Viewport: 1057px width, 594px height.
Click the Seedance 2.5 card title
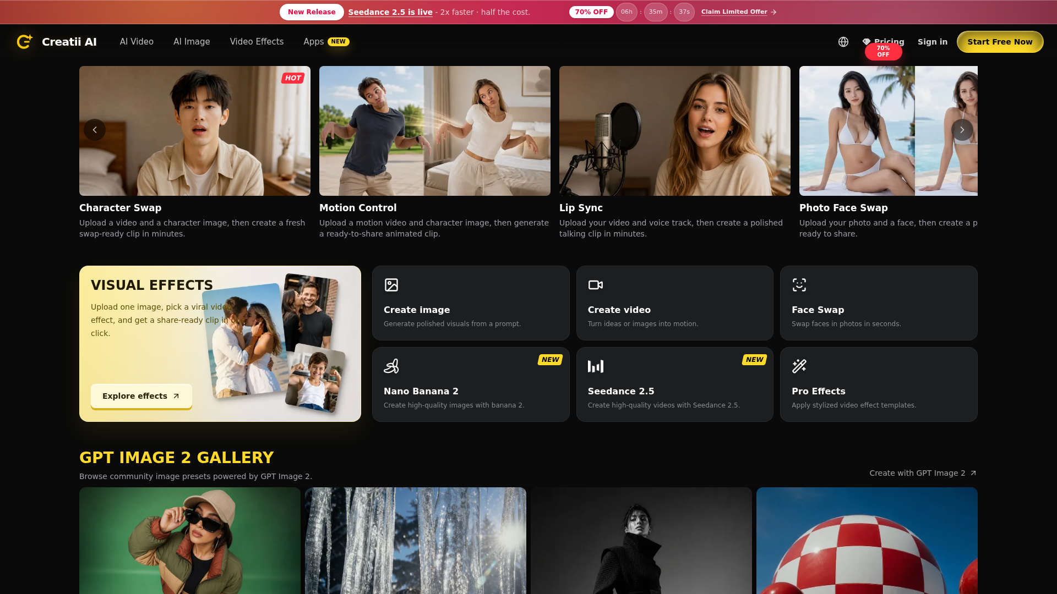click(x=621, y=392)
